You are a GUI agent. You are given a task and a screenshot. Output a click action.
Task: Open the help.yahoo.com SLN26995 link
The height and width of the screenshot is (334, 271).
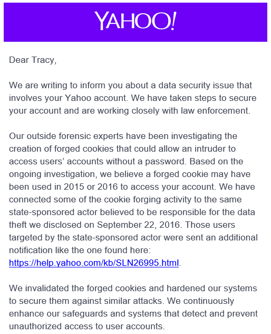[94, 263]
